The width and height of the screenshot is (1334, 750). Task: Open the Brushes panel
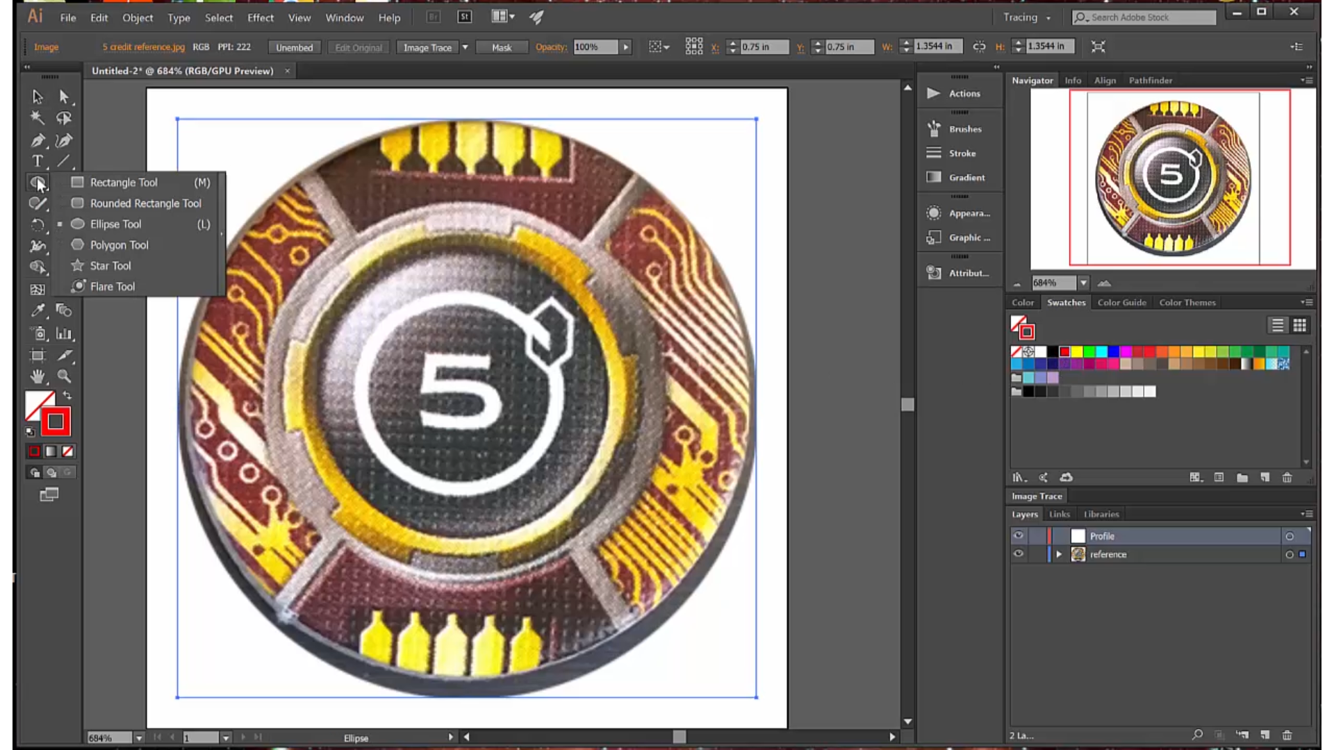pyautogui.click(x=964, y=128)
